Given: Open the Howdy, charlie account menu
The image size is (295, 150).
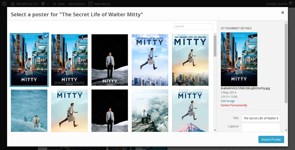Looking at the screenshot, I should point(277,4).
